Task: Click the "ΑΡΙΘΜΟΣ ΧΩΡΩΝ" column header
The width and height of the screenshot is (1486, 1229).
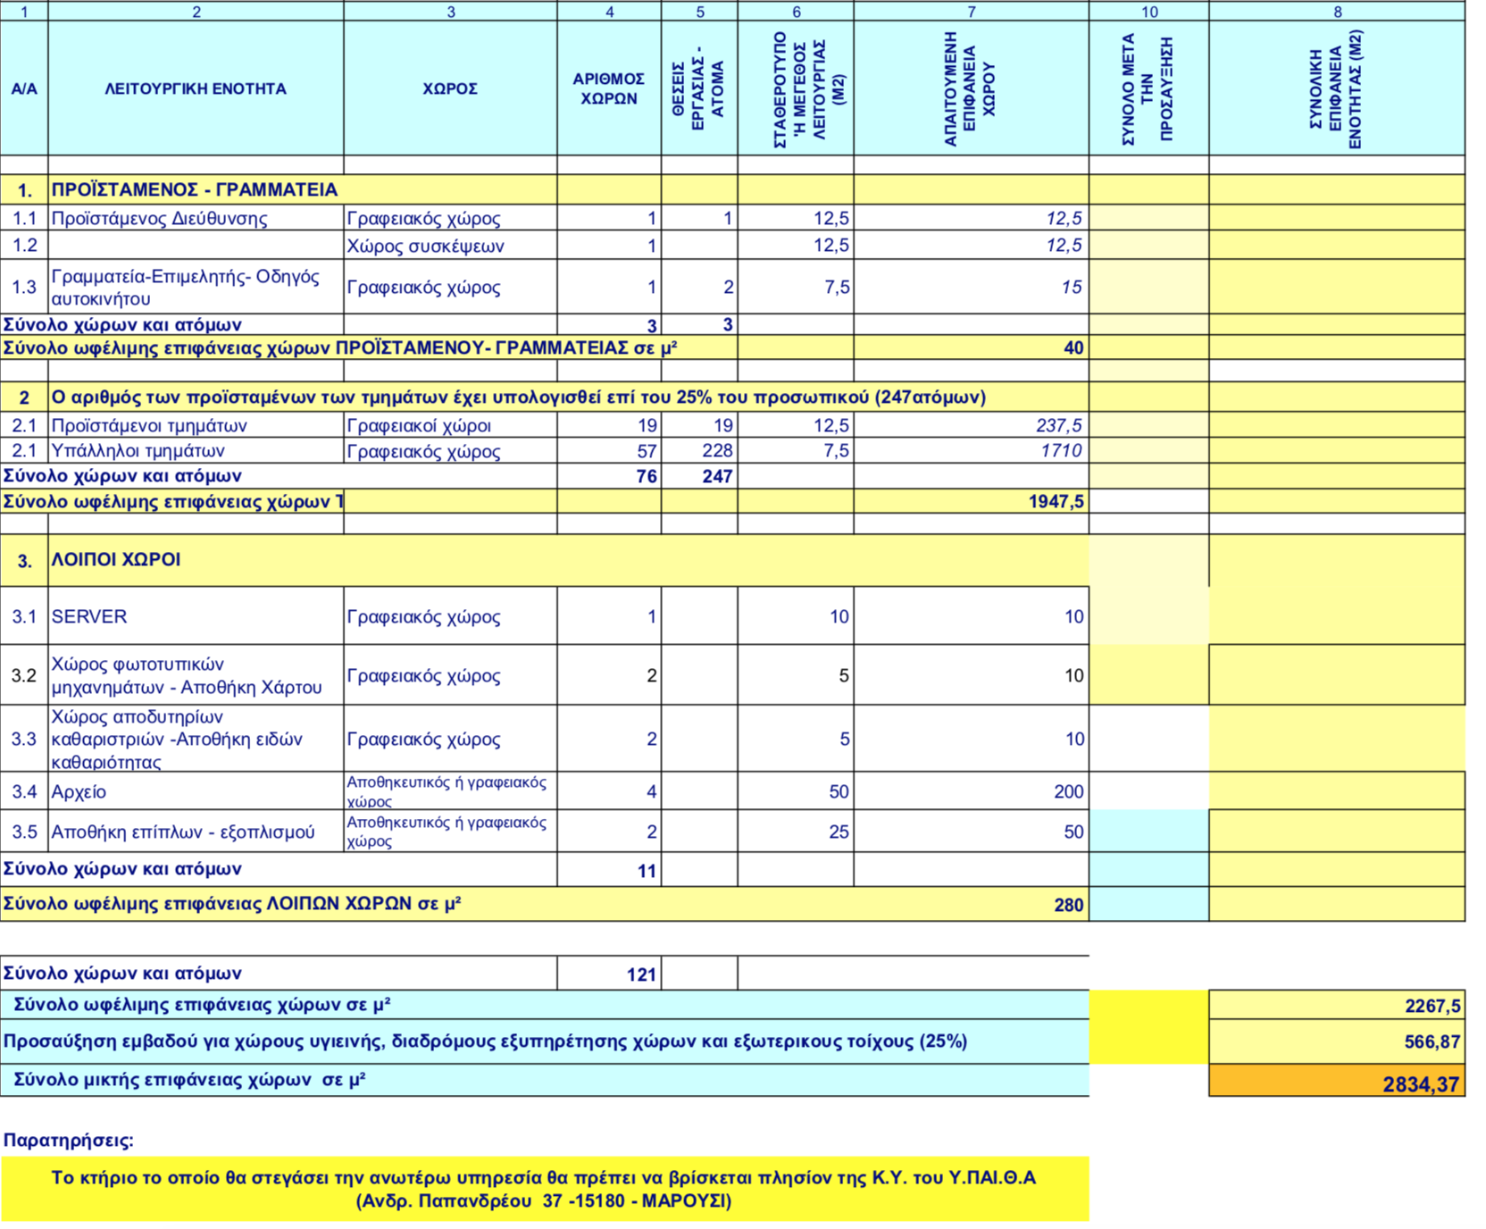Action: 609,88
